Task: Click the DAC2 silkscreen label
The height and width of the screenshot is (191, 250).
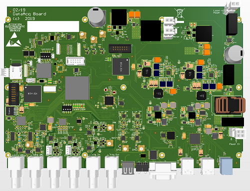Action: (134, 150)
